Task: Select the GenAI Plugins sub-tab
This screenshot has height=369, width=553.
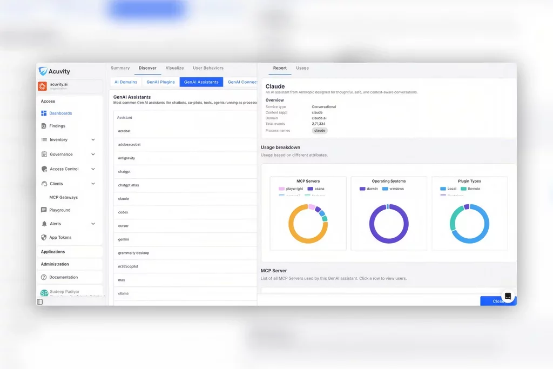Action: (x=160, y=82)
